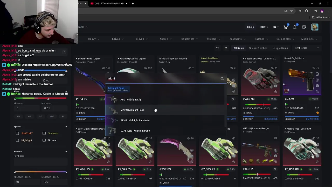
Task: Collapse the Patterns filter section
Action: (66, 151)
